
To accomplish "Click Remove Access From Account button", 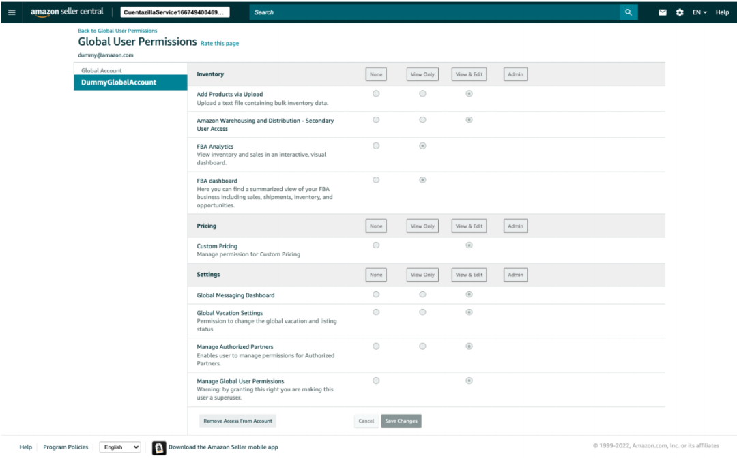I will click(238, 421).
